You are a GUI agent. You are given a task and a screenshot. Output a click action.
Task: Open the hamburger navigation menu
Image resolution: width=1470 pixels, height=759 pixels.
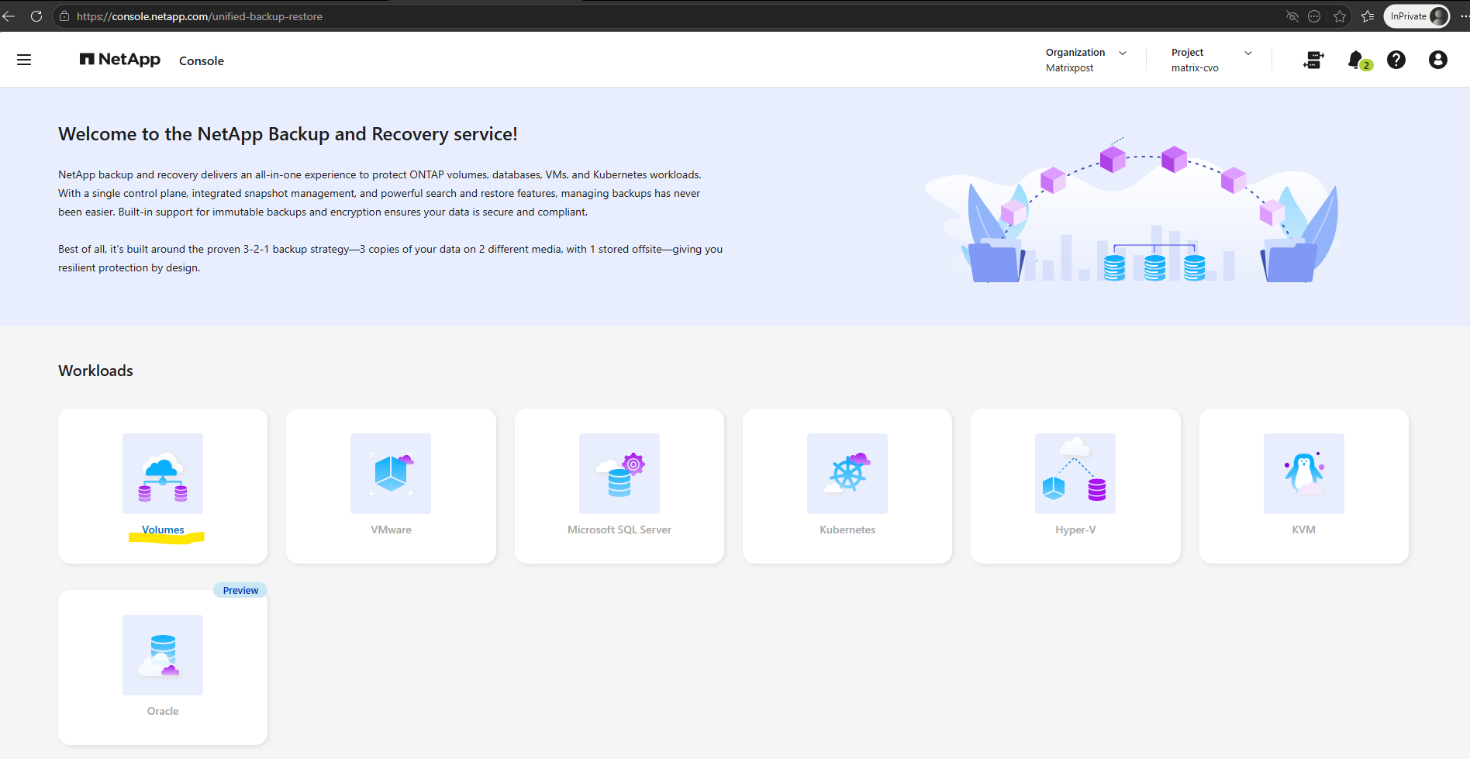24,60
